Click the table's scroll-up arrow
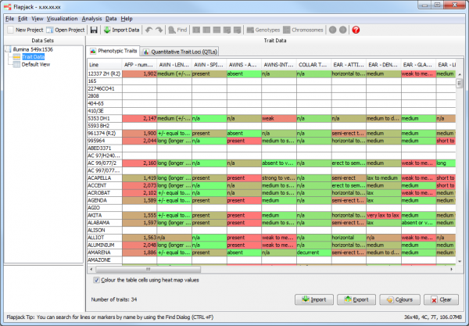Viewport: 469px width, 326px height. [x=460, y=74]
